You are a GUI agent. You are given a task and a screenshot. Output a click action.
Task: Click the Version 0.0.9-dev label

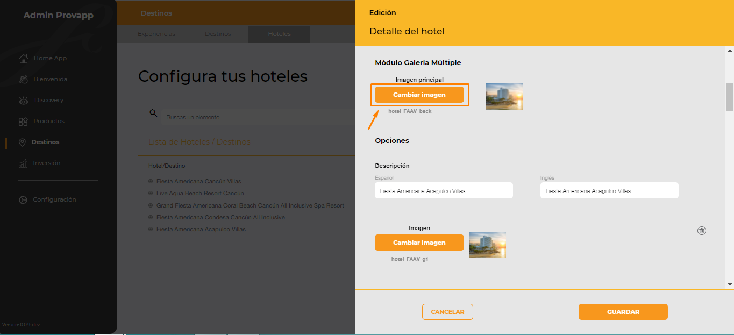[22, 325]
